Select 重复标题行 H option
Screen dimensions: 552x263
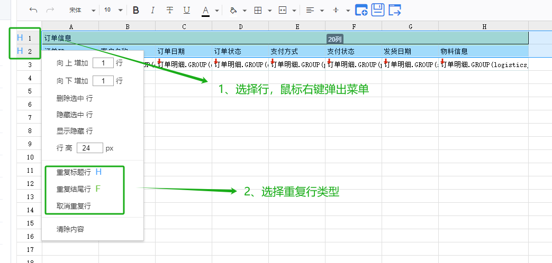[x=79, y=172]
